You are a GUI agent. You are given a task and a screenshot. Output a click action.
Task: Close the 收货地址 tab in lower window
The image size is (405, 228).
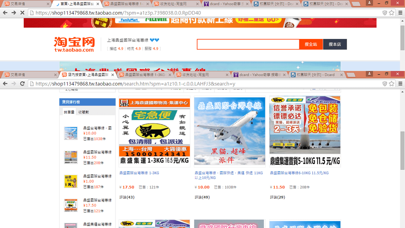coord(227,75)
